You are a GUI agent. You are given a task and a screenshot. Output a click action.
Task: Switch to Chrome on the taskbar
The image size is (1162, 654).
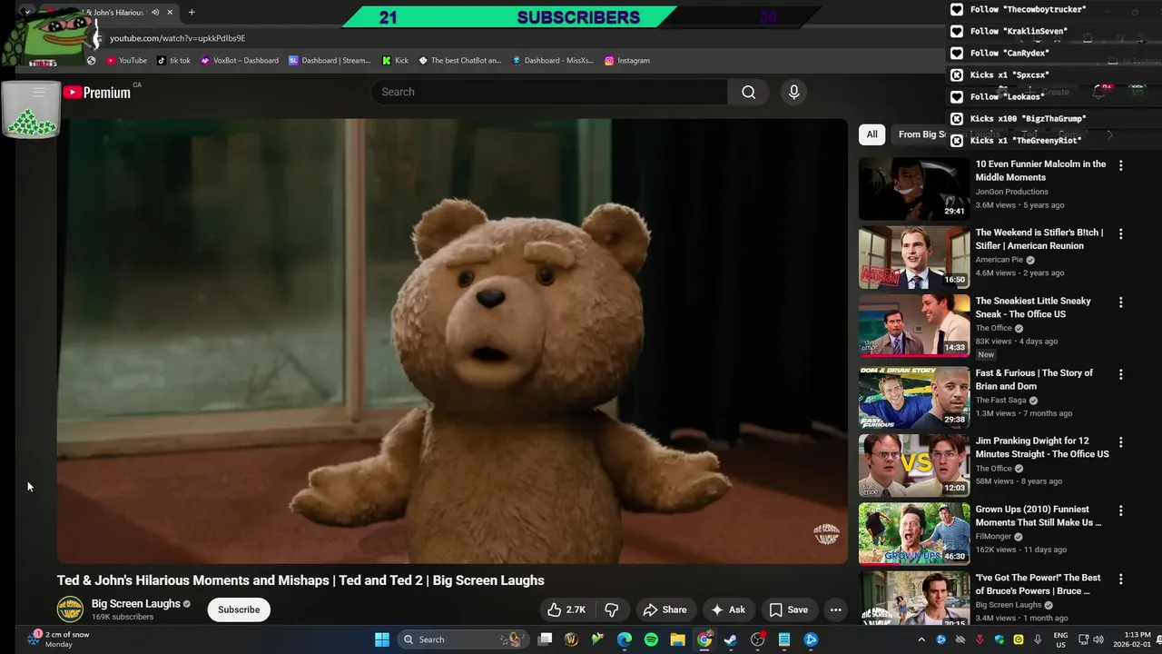[x=704, y=639]
